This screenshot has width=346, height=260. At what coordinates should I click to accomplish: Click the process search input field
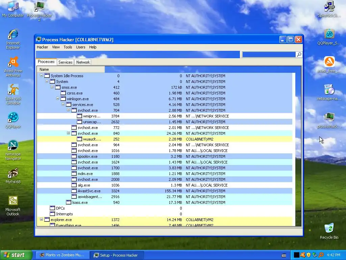click(269, 55)
